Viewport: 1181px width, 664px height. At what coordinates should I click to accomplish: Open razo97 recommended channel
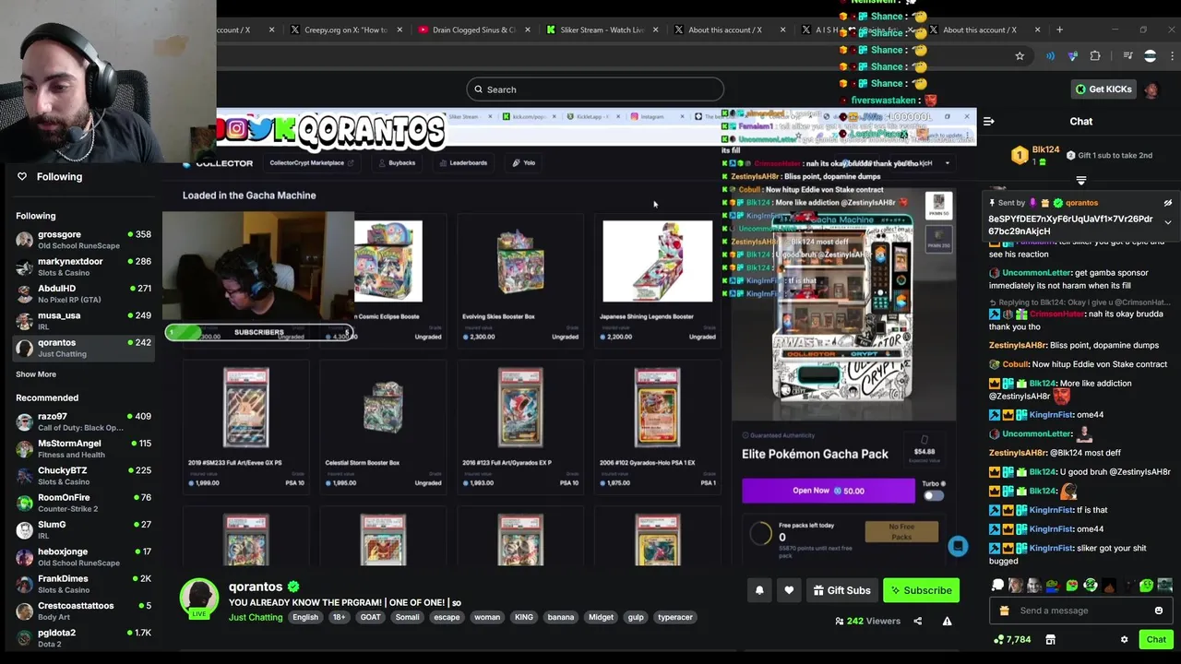[83, 421]
